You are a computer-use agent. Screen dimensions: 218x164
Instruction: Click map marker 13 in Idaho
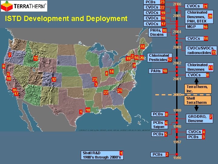[x=36, y=58]
